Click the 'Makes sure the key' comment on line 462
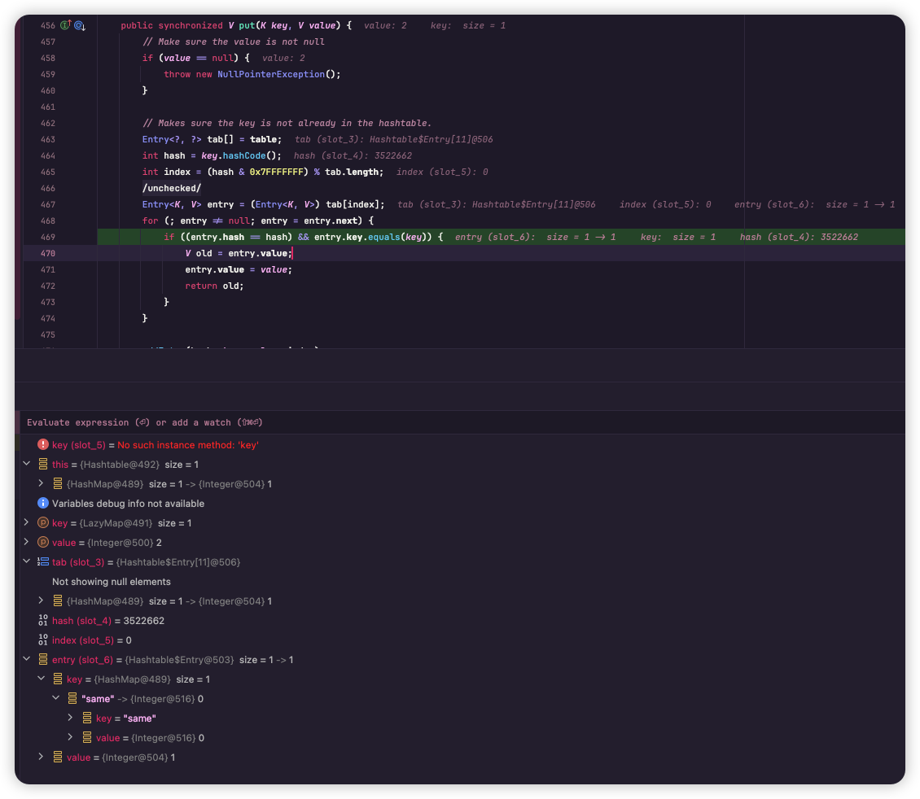The width and height of the screenshot is (920, 799). 287,123
